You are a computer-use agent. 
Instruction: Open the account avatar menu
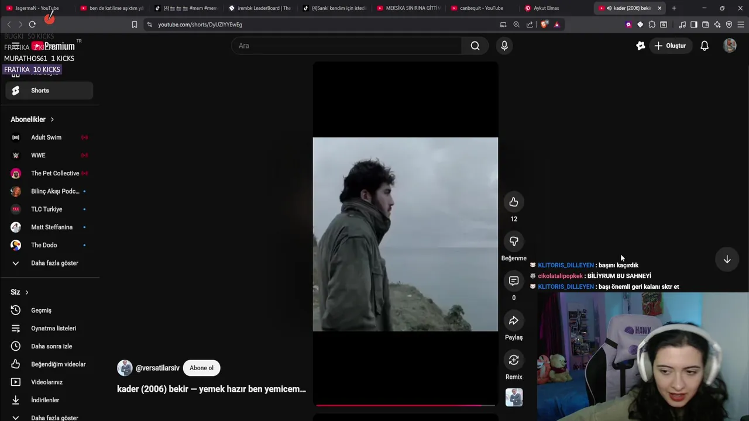click(730, 46)
